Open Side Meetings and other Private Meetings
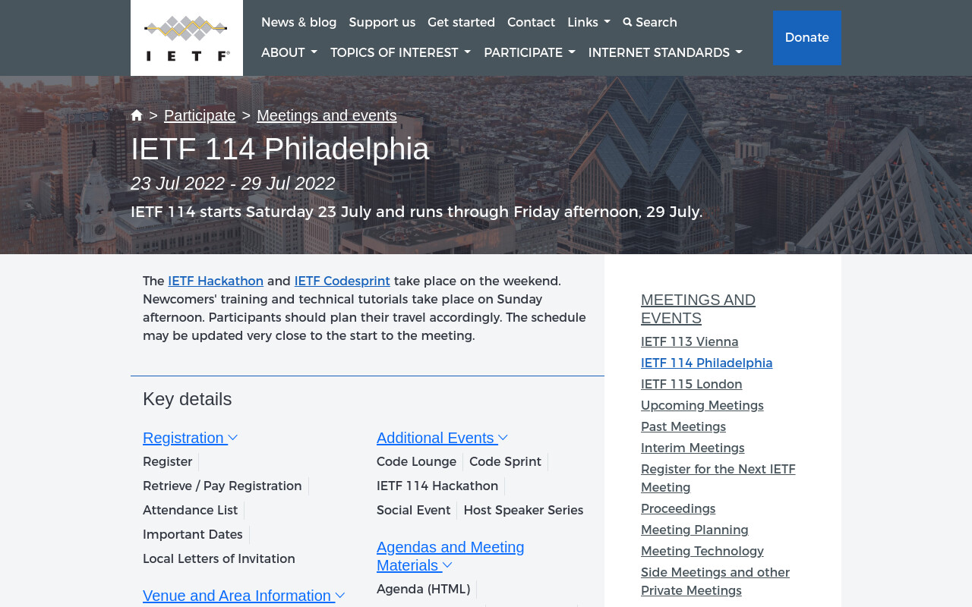 coord(715,582)
